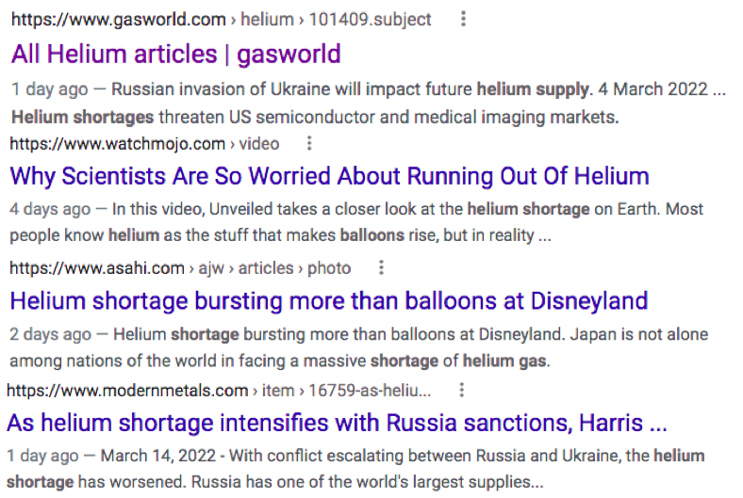Click the '101409.subject' breadcrumb segment
Viewport: 743px width, 498px height.
click(x=370, y=20)
